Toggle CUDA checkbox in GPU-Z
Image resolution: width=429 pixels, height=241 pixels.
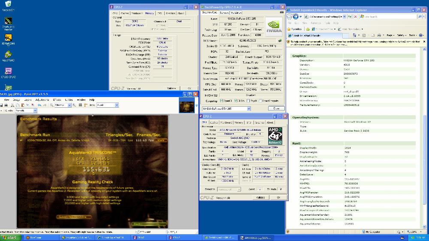tap(236, 101)
